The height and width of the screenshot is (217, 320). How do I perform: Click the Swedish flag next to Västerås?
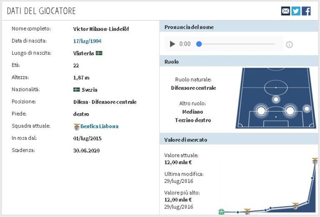coord(99,53)
